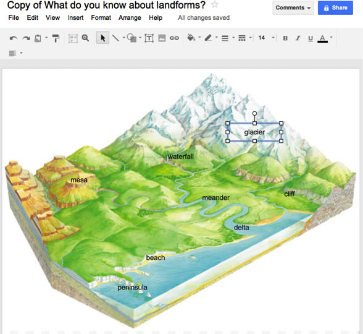
Task: Expand the Comments dropdown
Action: [x=293, y=7]
